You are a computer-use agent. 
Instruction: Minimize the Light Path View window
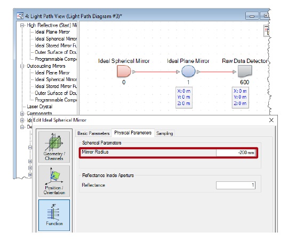coord(252,16)
